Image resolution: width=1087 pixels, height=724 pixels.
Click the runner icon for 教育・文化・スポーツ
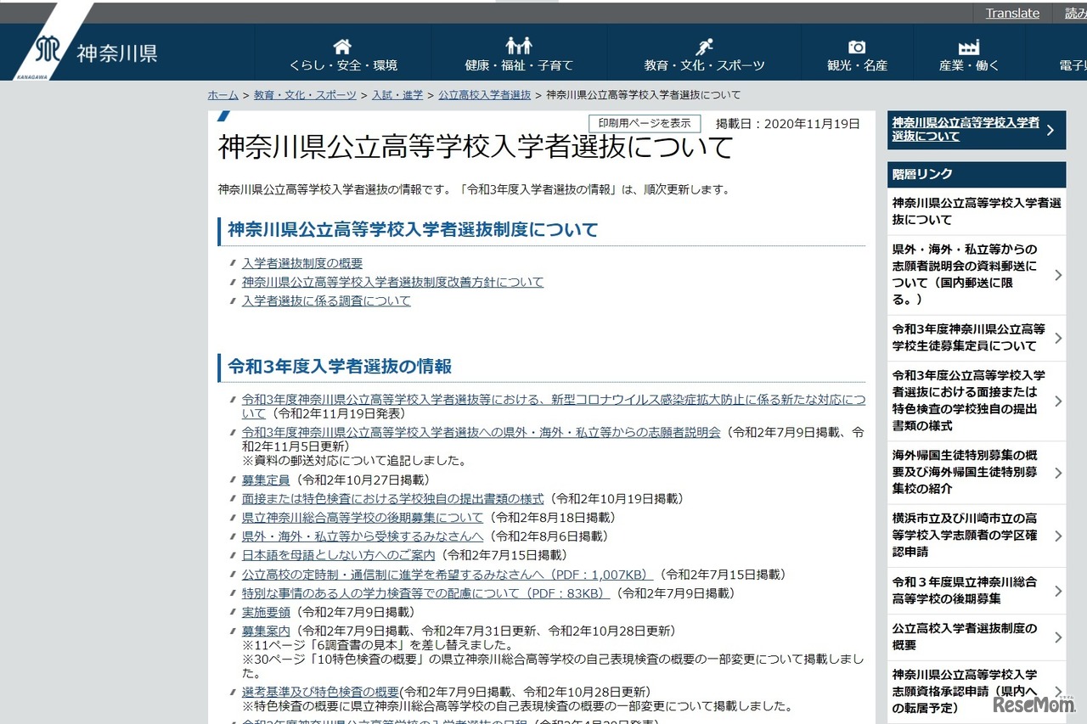pyautogui.click(x=704, y=47)
